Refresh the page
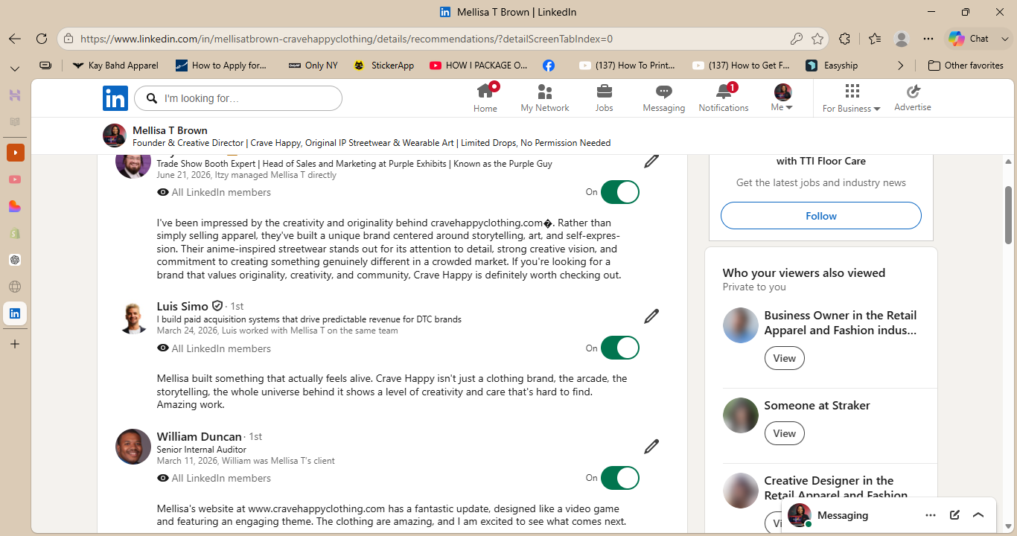 point(42,39)
